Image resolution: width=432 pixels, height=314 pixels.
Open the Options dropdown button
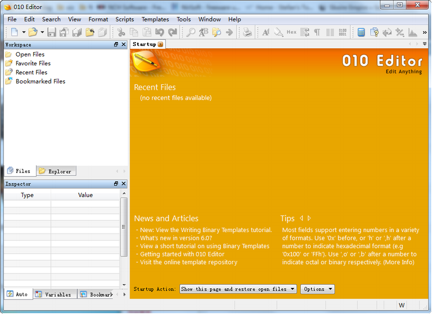click(317, 289)
